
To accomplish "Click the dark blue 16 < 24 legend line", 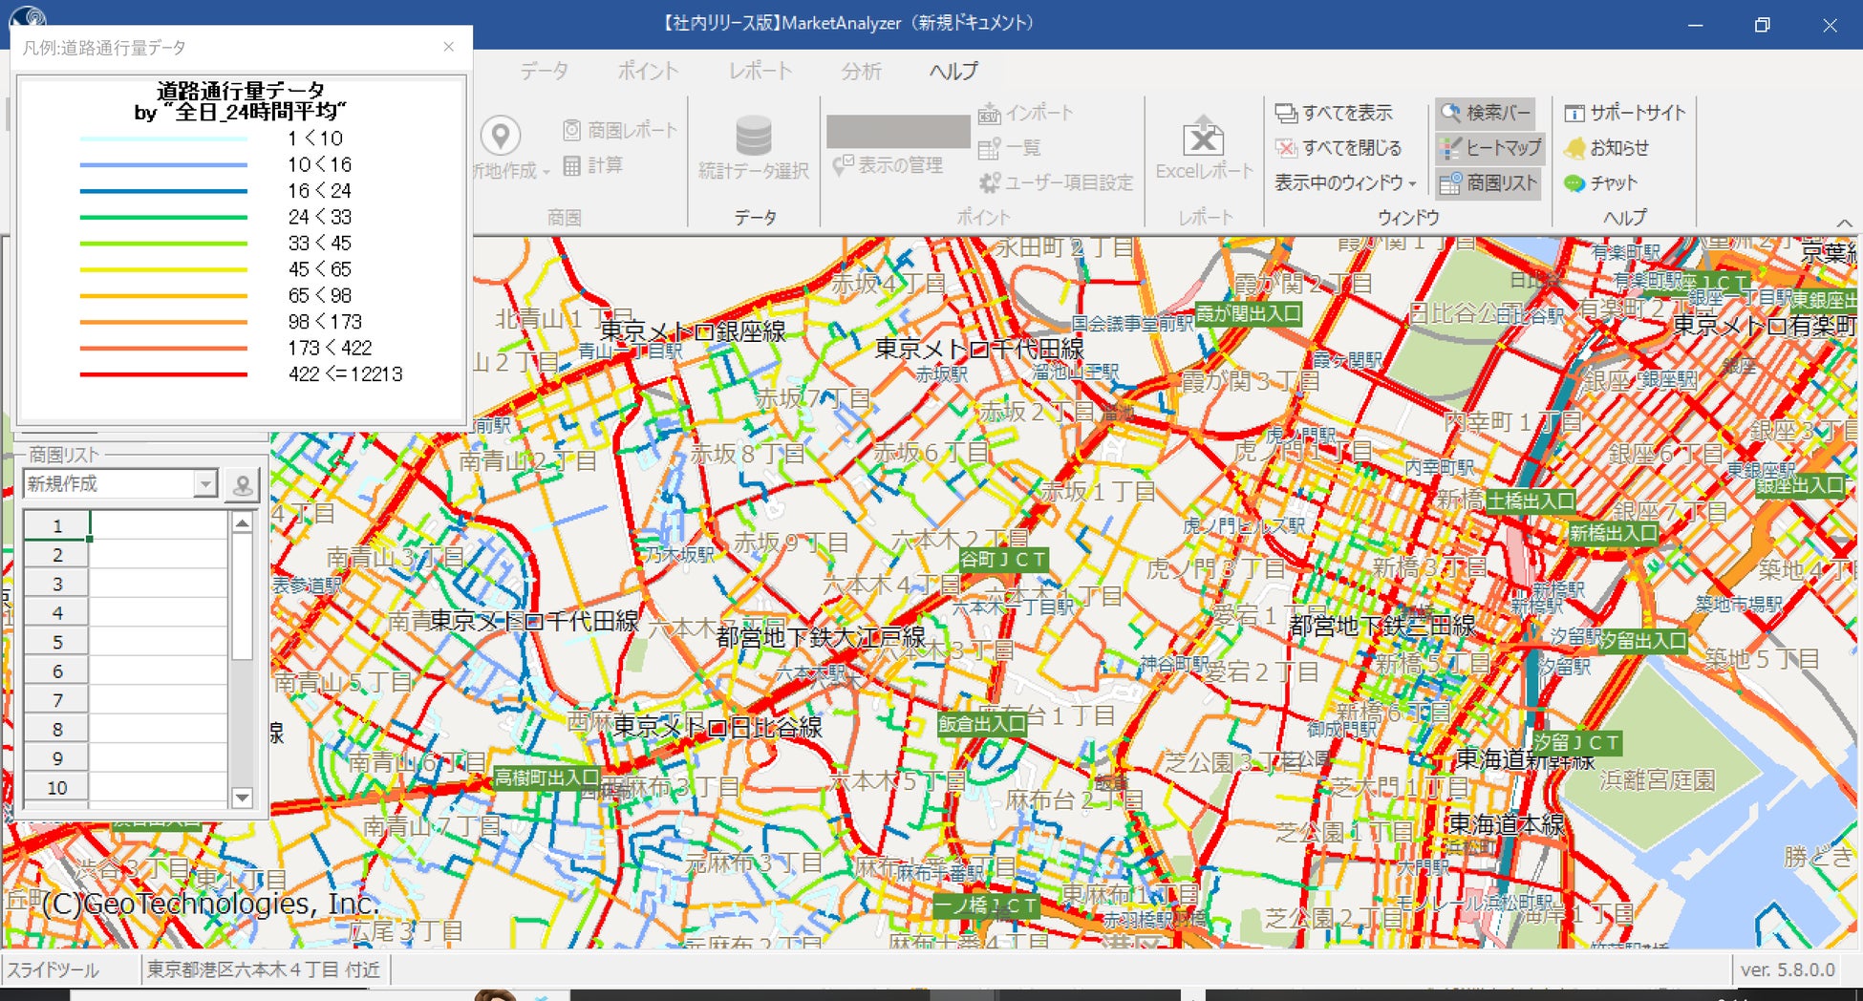I will (163, 191).
